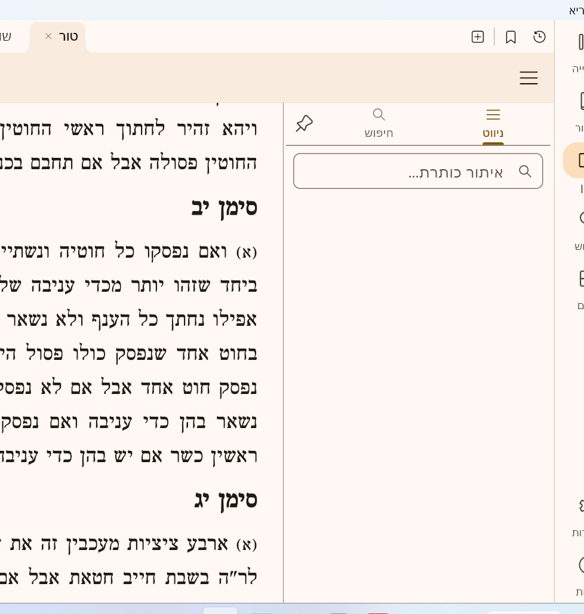Close the טור tab
The image size is (584, 614).
click(x=48, y=36)
